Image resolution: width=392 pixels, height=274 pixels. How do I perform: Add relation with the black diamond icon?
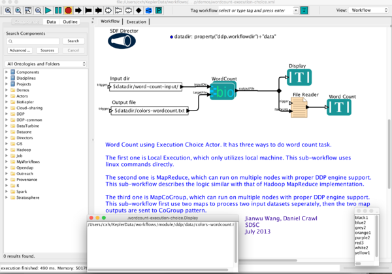pos(139,10)
